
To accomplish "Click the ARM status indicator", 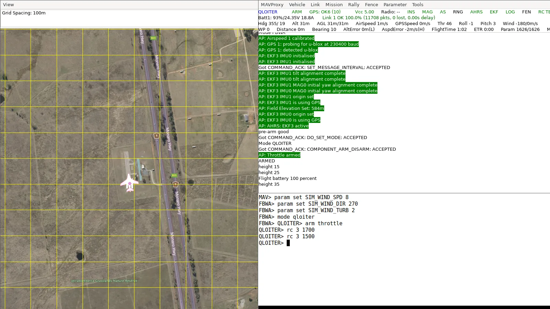I will 297,12.
